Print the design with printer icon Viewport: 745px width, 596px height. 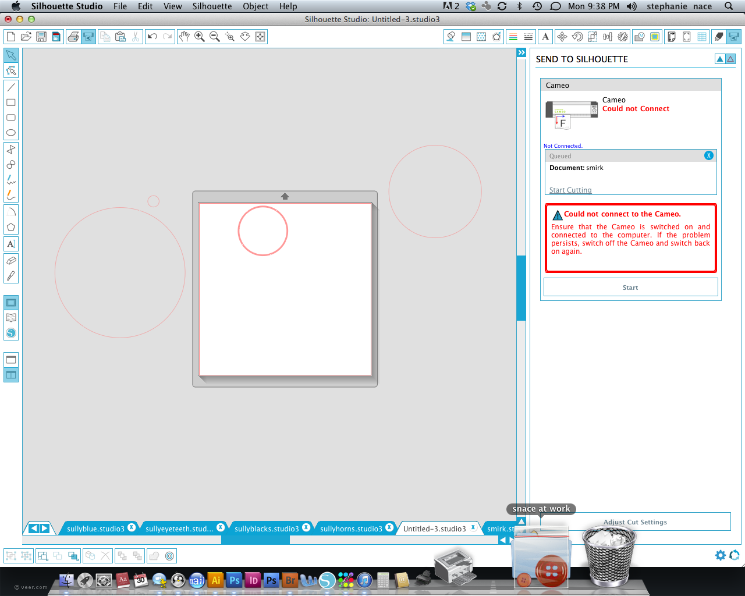tap(73, 37)
